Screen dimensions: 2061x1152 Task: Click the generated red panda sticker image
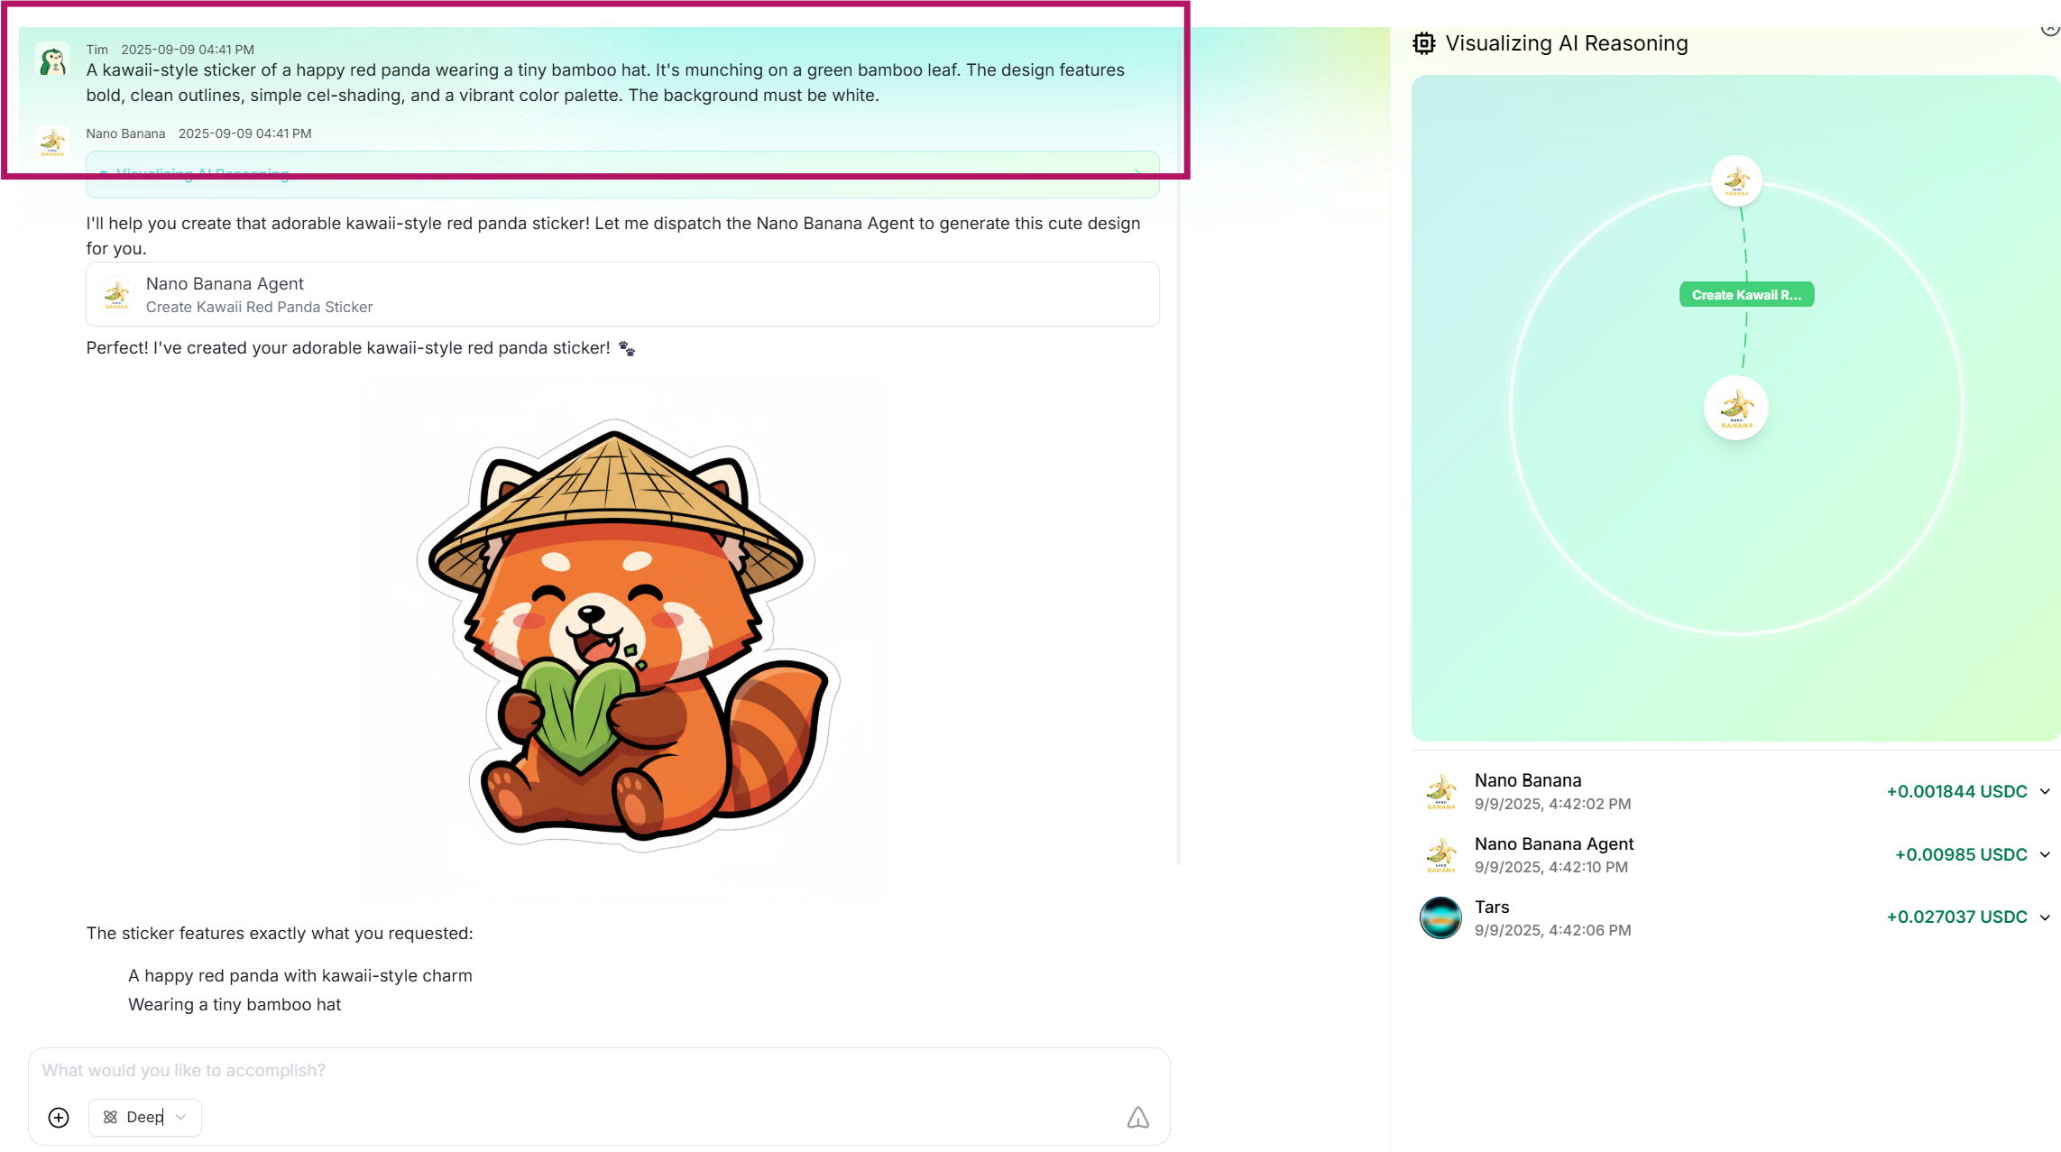(x=624, y=636)
